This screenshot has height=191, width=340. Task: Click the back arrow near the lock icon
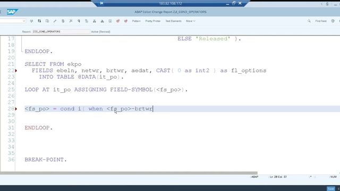click(321, 4)
